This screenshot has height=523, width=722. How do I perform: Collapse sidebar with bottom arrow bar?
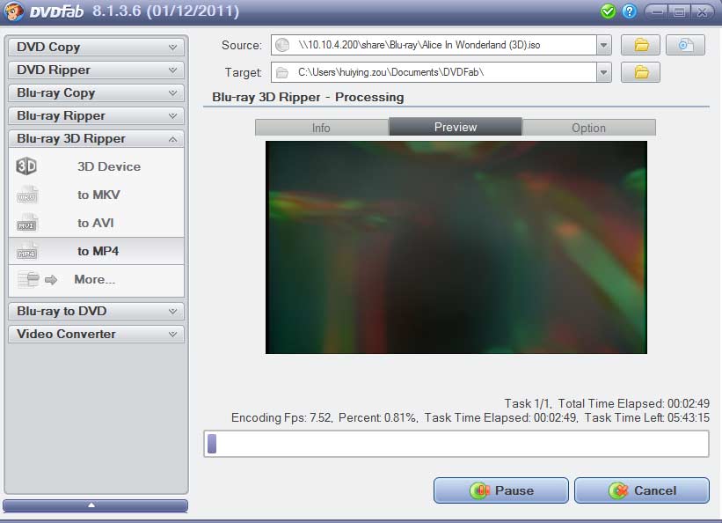[95, 505]
